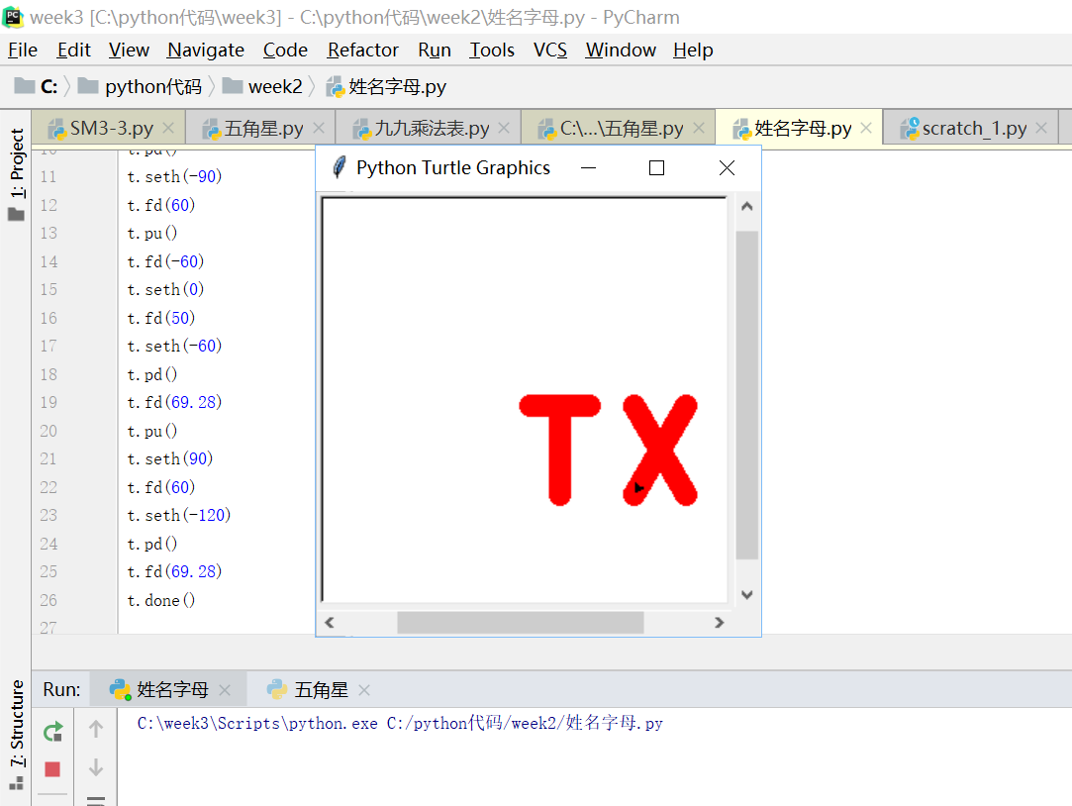The height and width of the screenshot is (806, 1072).
Task: Click the red letter X drawing
Action: click(660, 450)
